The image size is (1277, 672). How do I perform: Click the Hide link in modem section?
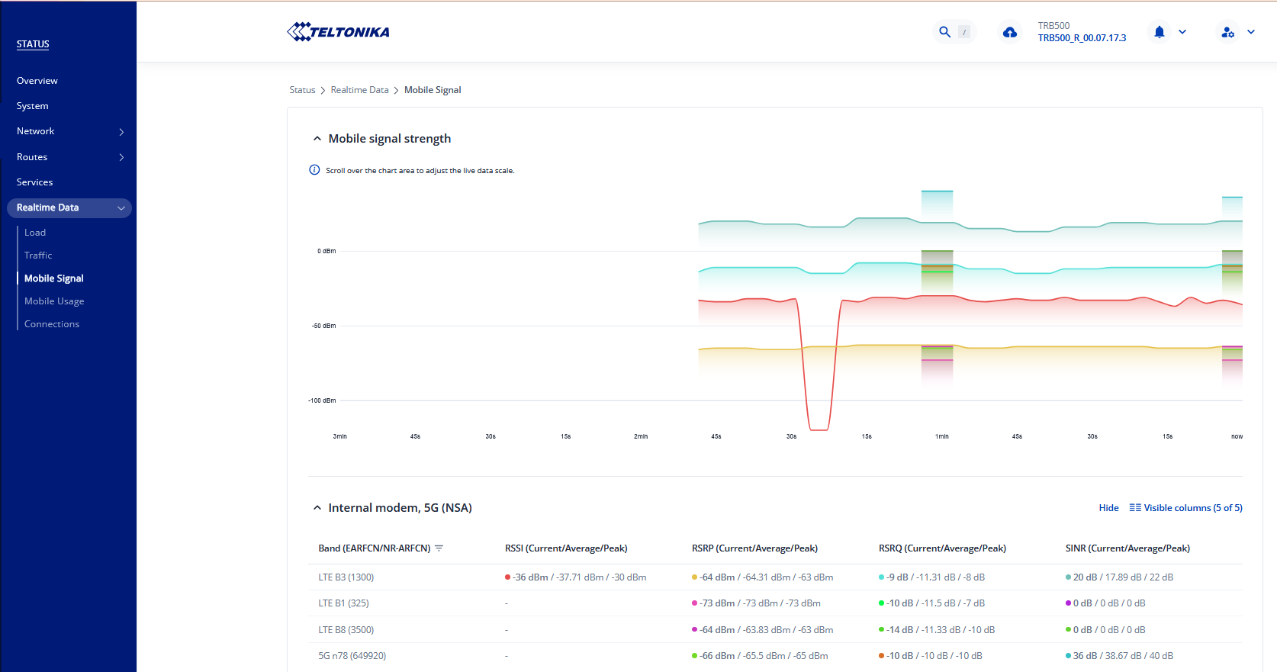tap(1108, 508)
